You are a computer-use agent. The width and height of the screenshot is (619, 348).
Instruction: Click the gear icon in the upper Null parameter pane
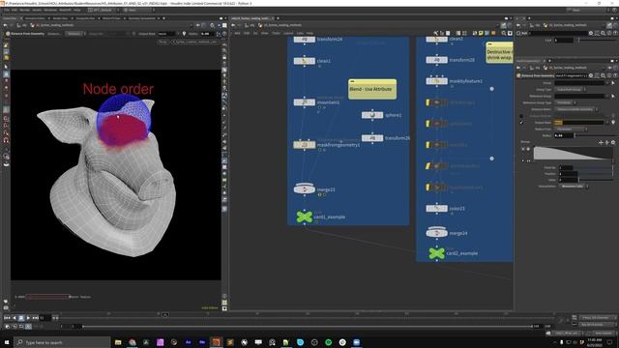coord(591,34)
